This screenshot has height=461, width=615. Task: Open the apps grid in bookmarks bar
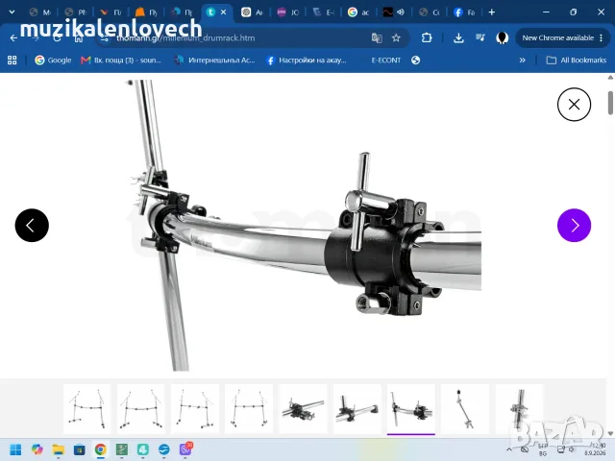(12, 60)
